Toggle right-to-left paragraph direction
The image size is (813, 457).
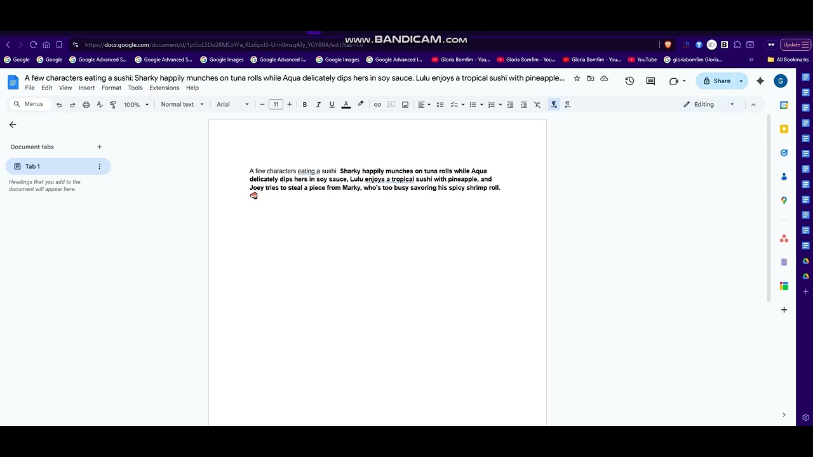tap(568, 105)
